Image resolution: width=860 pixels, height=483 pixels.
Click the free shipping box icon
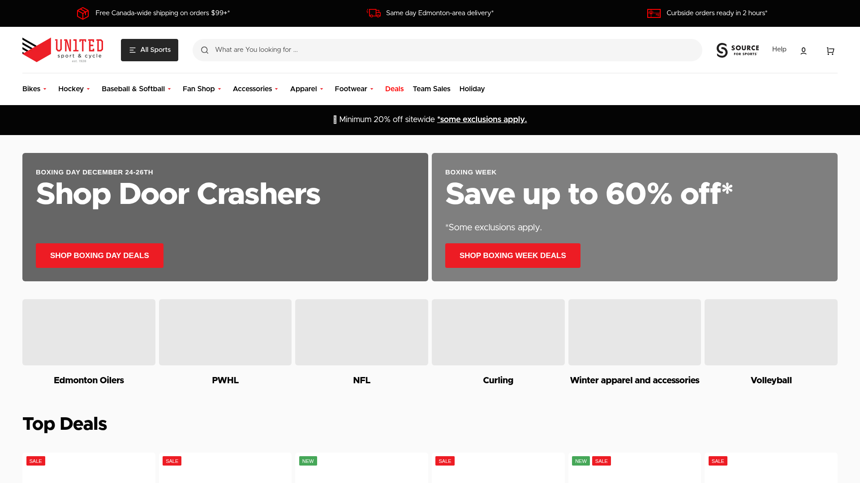[83, 13]
